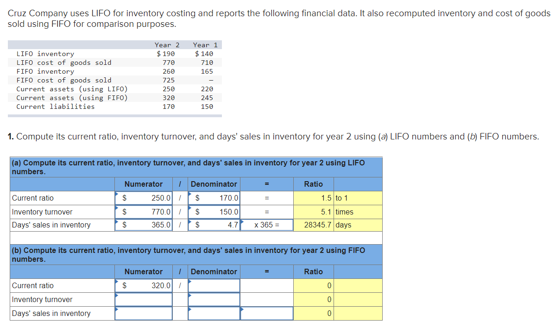The height and width of the screenshot is (328, 555).
Task: Select the inventory turnover denominator cell showing 150.0
Action: 214,212
